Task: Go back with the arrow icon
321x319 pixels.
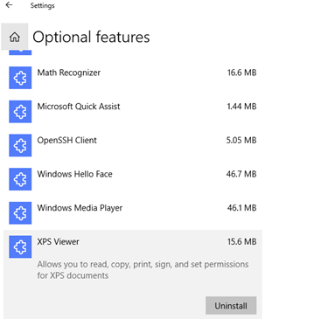Action: pos(9,5)
